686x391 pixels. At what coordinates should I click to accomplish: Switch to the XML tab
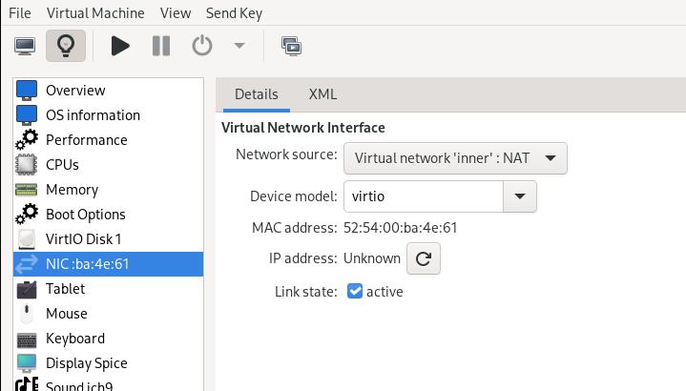coord(322,94)
